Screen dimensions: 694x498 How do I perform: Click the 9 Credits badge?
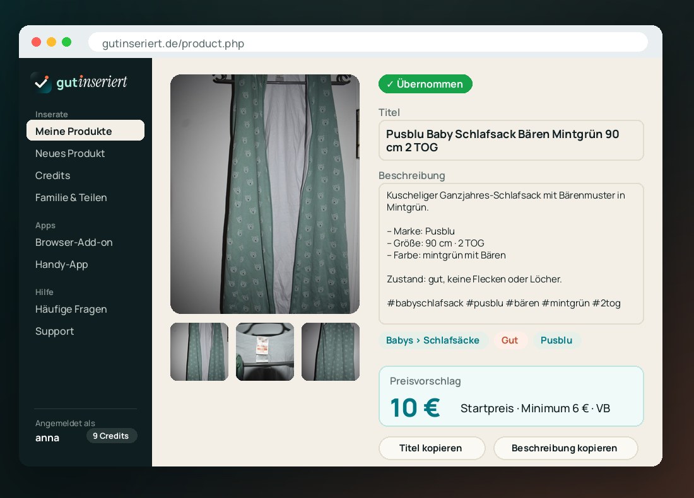[x=111, y=436]
